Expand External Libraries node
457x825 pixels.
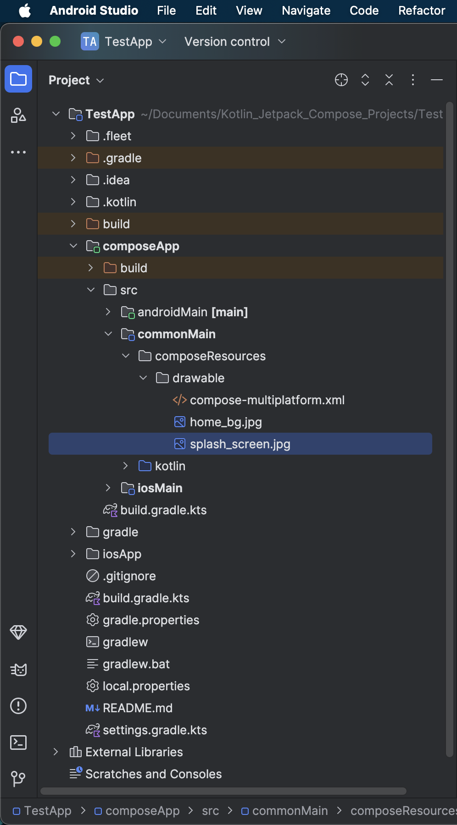click(56, 752)
